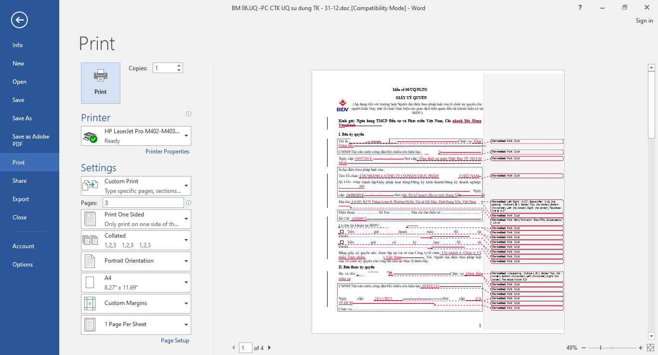This screenshot has height=355, width=658.
Task: Open the Page Setup link
Action: [175, 341]
